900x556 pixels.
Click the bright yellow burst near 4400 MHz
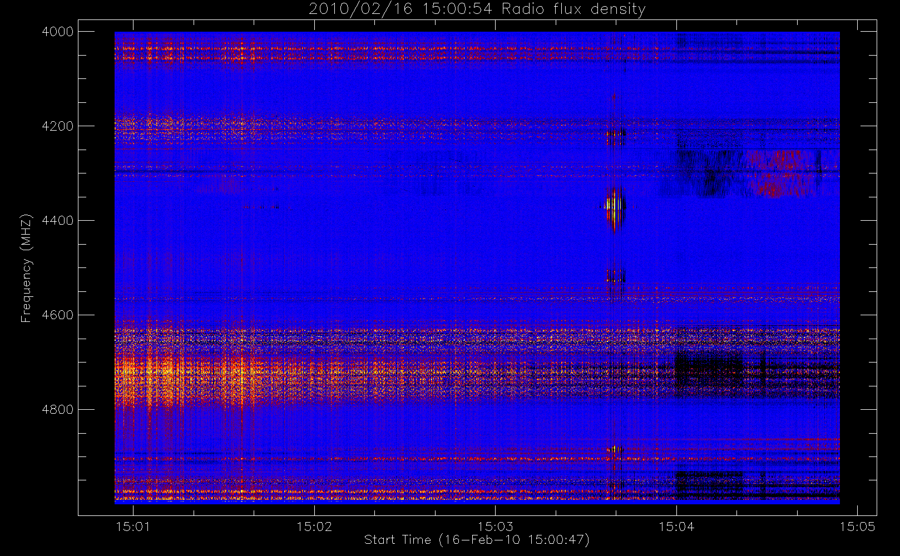[x=614, y=209]
